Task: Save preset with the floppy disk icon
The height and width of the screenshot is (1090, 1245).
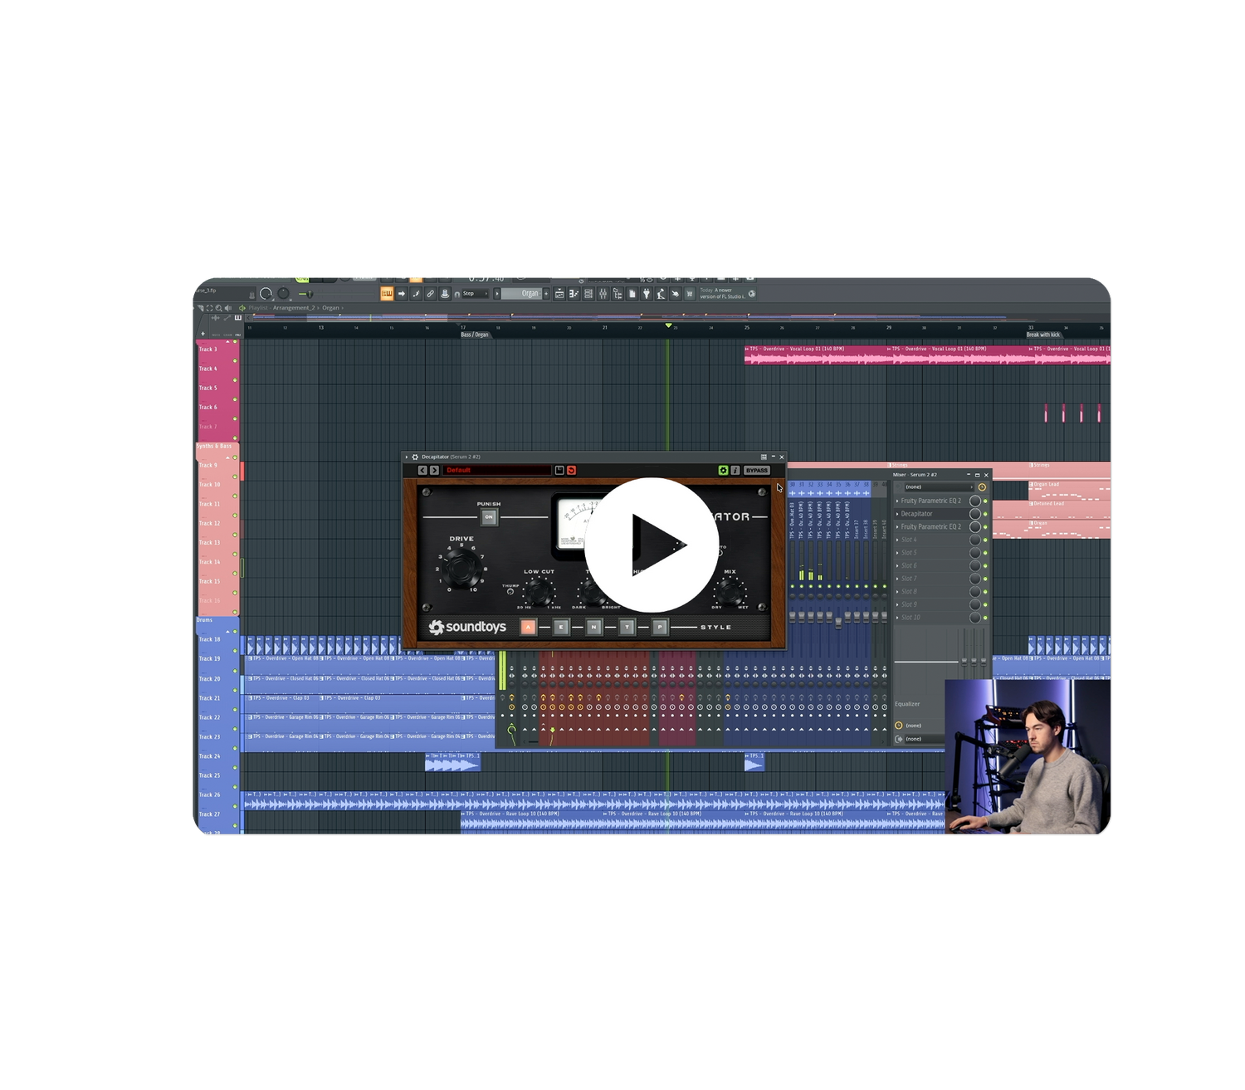Action: click(x=559, y=471)
